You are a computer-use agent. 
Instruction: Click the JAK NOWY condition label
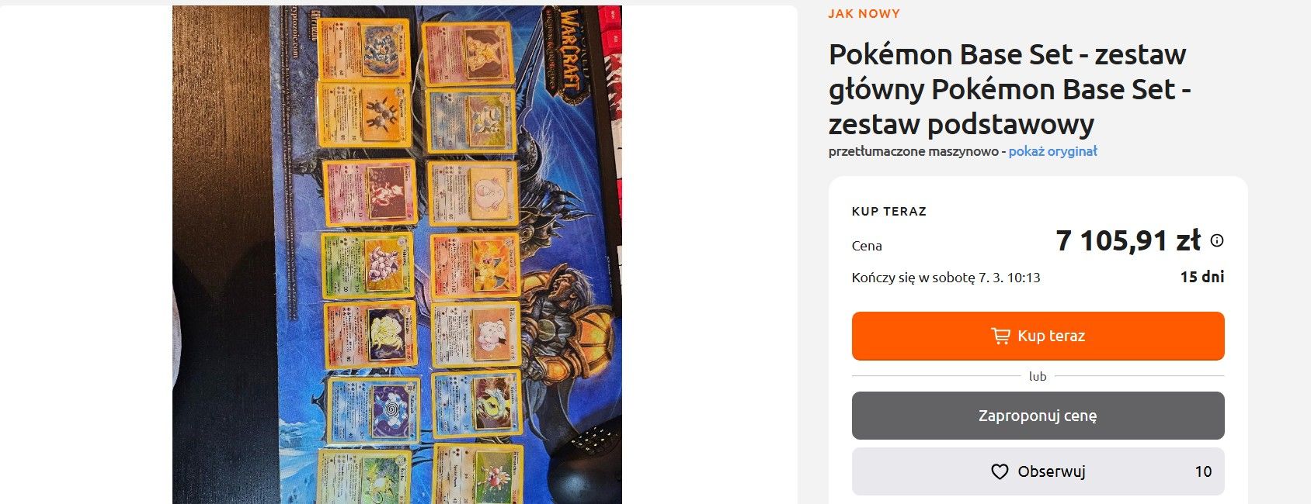(864, 14)
